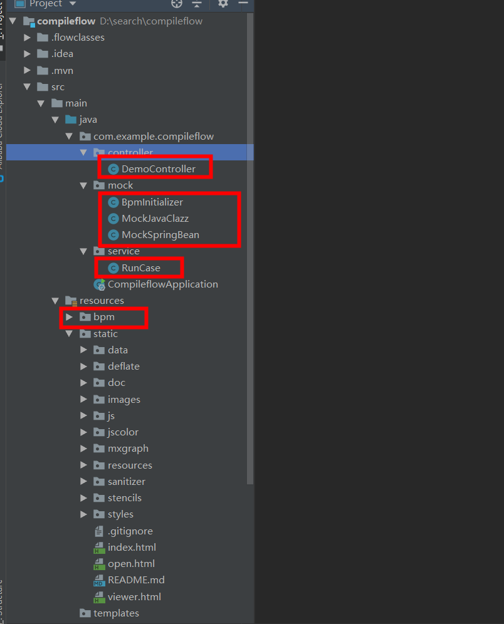Screen dimensions: 504x624
Task: Expand the data folder under static
Action: 83,350
